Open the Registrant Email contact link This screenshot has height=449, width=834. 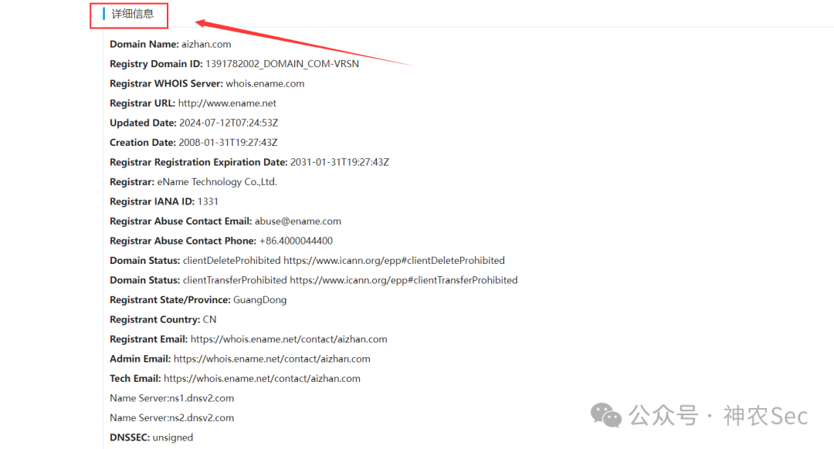tap(289, 339)
